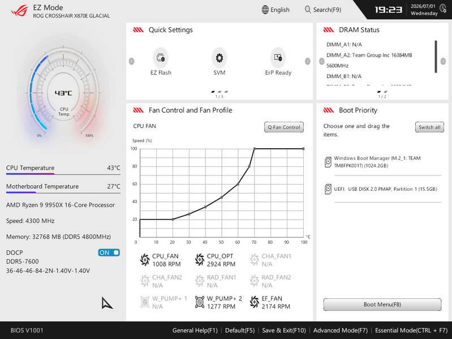Open Advanced Mode(F7)

(x=341, y=331)
